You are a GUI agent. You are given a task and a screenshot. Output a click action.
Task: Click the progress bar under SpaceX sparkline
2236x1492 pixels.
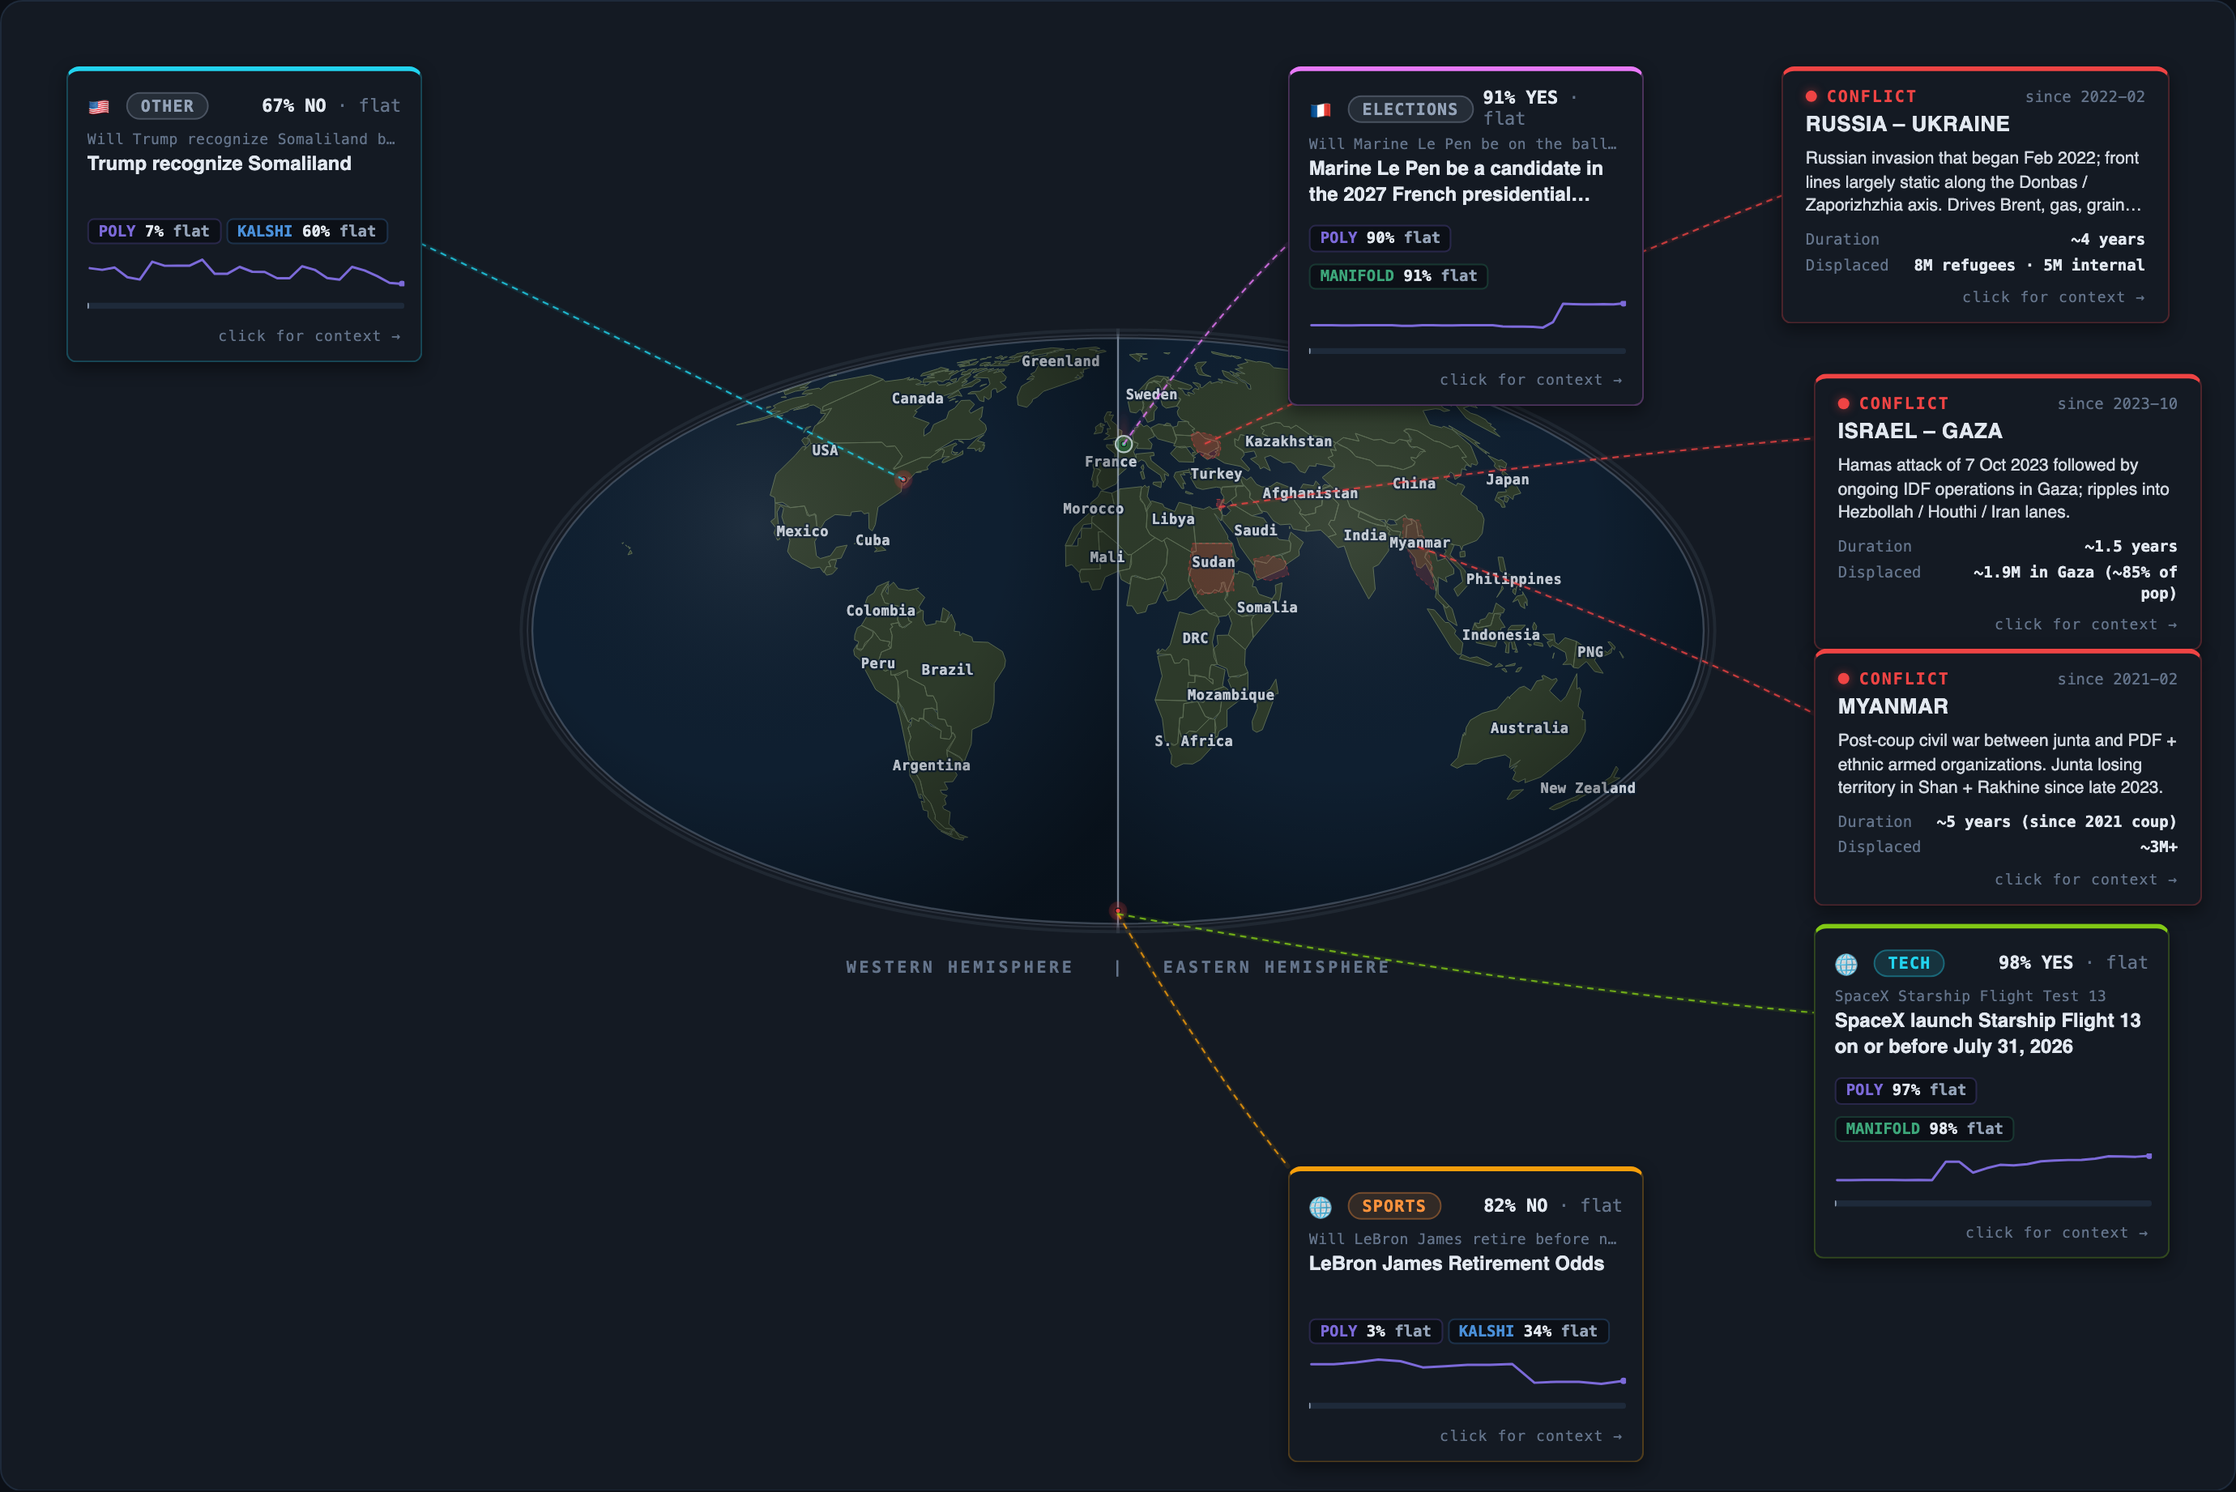tap(1994, 1204)
